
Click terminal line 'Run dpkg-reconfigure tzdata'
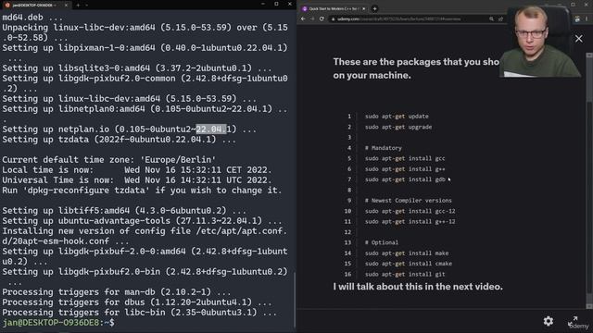[x=142, y=191]
